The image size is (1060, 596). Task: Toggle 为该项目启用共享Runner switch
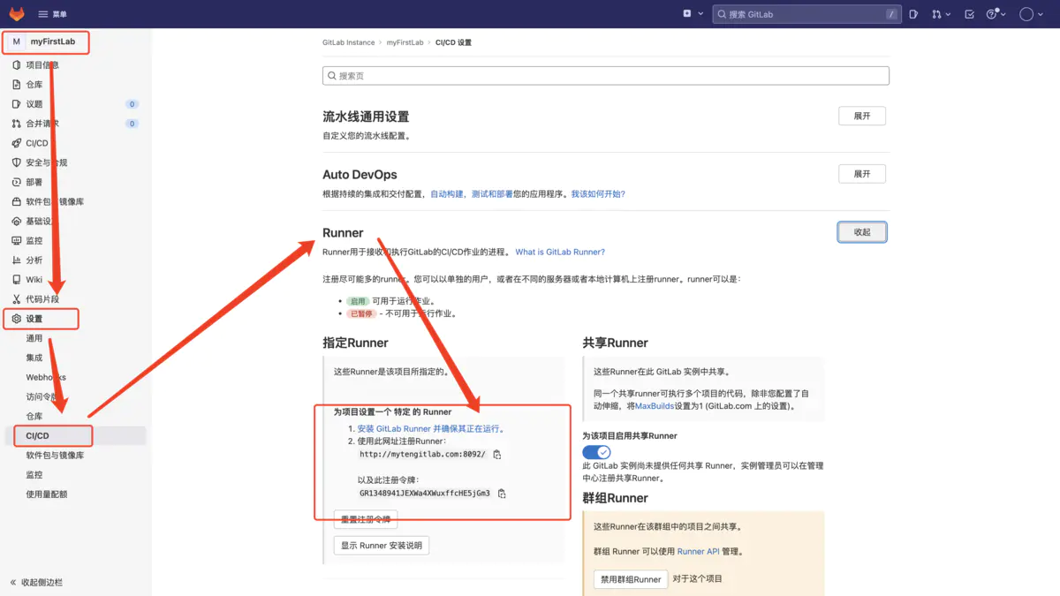(x=596, y=452)
